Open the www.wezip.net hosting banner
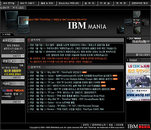Screen dimensions: 151x130 tap(138, 95)
